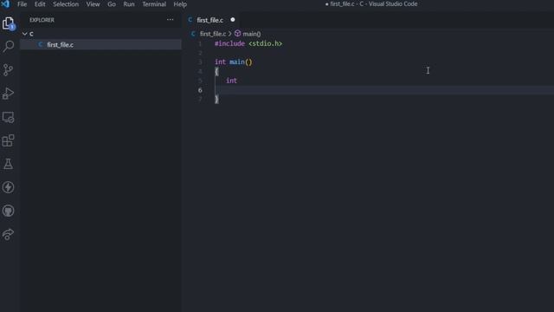Open the Source Control view icon

pos(8,69)
